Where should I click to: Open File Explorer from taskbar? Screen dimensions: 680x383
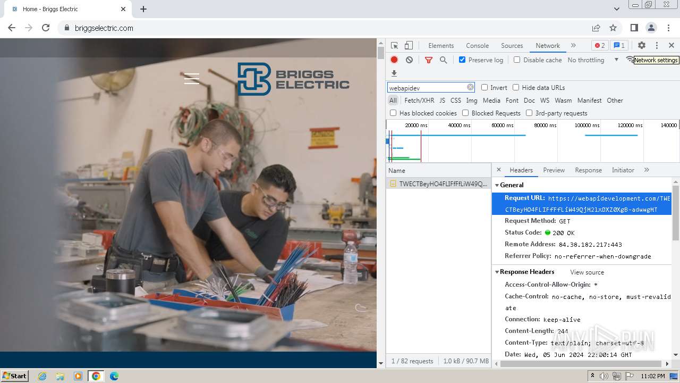[60, 376]
